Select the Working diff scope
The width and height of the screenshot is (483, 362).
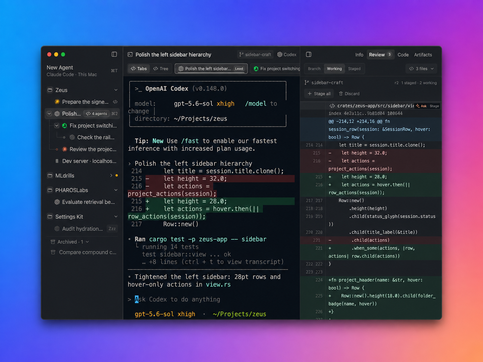(x=334, y=69)
